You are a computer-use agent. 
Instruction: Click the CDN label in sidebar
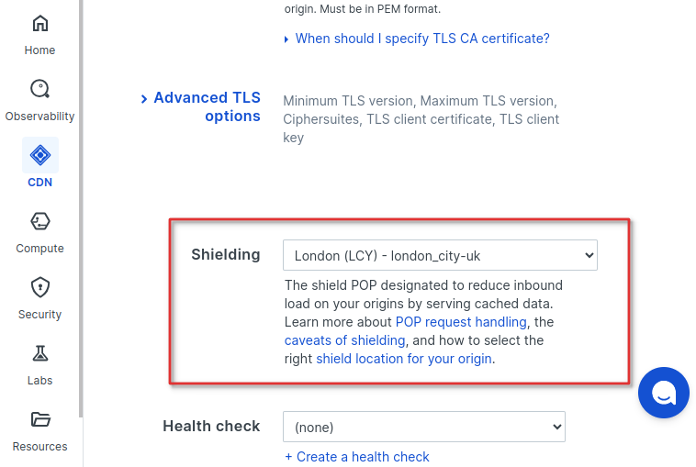tap(40, 183)
